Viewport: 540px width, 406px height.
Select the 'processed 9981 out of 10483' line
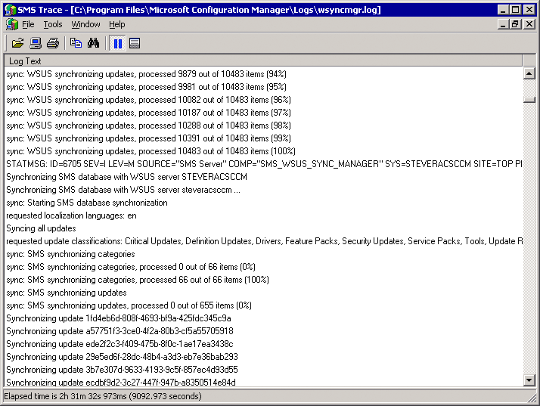click(x=263, y=87)
